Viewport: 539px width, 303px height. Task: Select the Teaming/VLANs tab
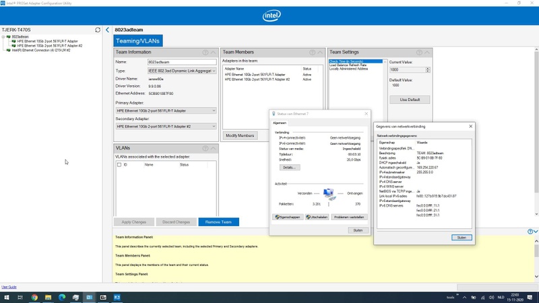point(138,41)
